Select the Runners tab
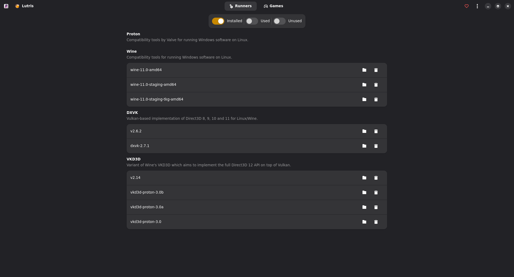514x277 pixels. [x=240, y=6]
